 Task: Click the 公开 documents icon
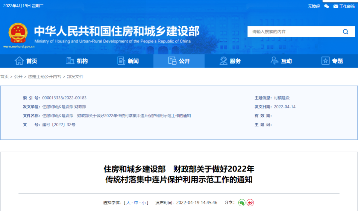(172, 61)
